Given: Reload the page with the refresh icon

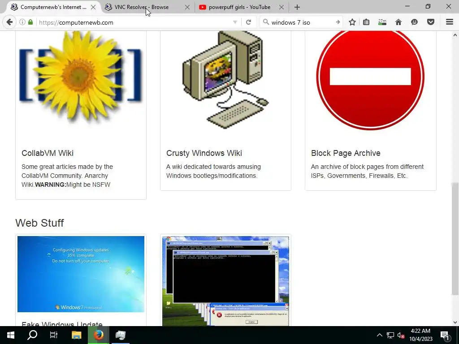Looking at the screenshot, I should [x=248, y=22].
